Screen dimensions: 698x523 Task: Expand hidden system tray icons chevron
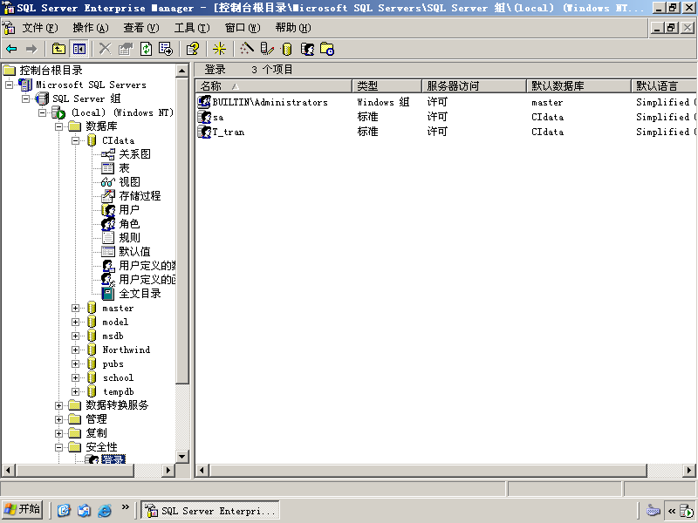tap(672, 511)
